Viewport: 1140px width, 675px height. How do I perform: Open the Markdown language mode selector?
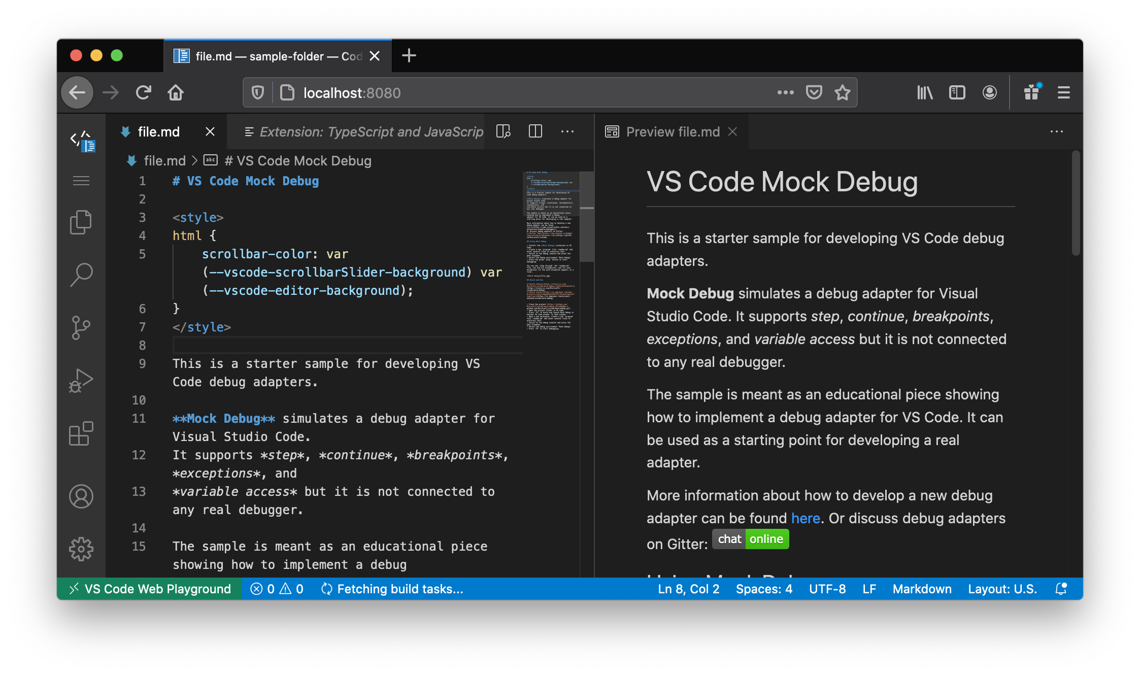[x=922, y=589]
